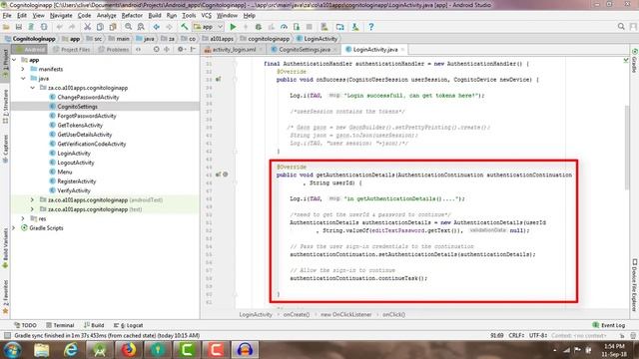Open the VCS menu

click(x=207, y=16)
